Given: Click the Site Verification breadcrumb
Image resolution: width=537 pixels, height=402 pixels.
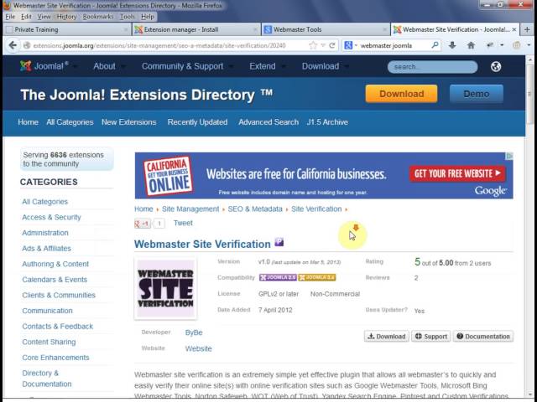Looking at the screenshot, I should 316,209.
